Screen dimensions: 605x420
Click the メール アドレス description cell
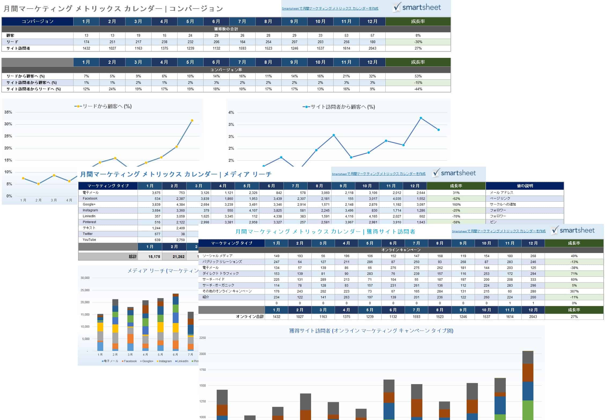point(525,193)
